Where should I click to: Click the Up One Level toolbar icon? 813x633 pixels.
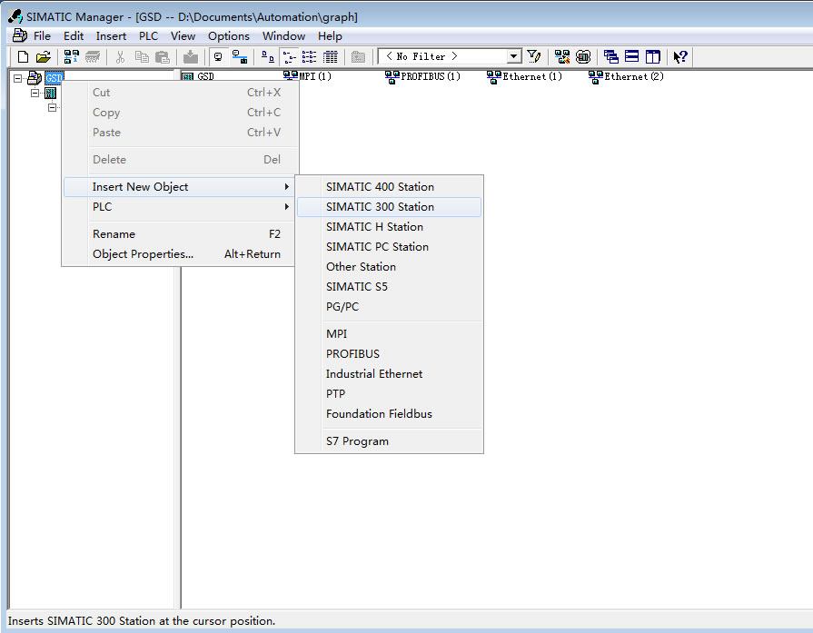point(358,56)
